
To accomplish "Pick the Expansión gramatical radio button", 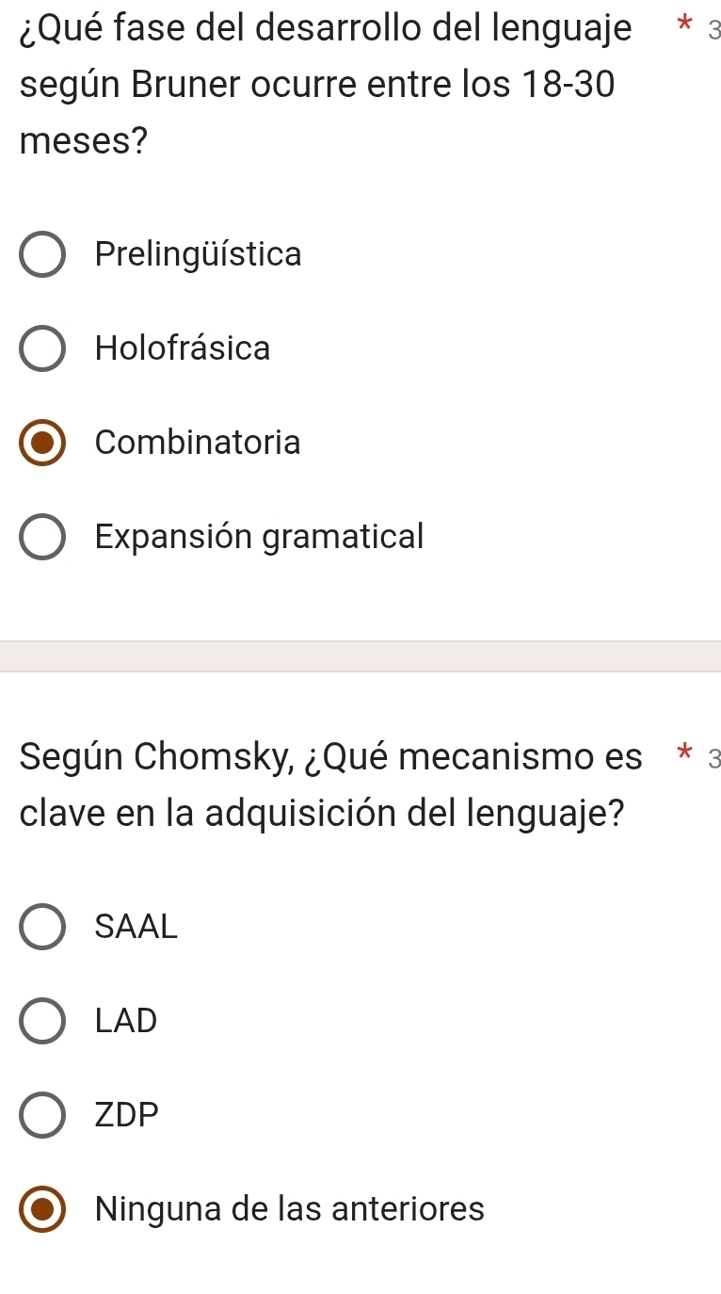I will point(43,537).
